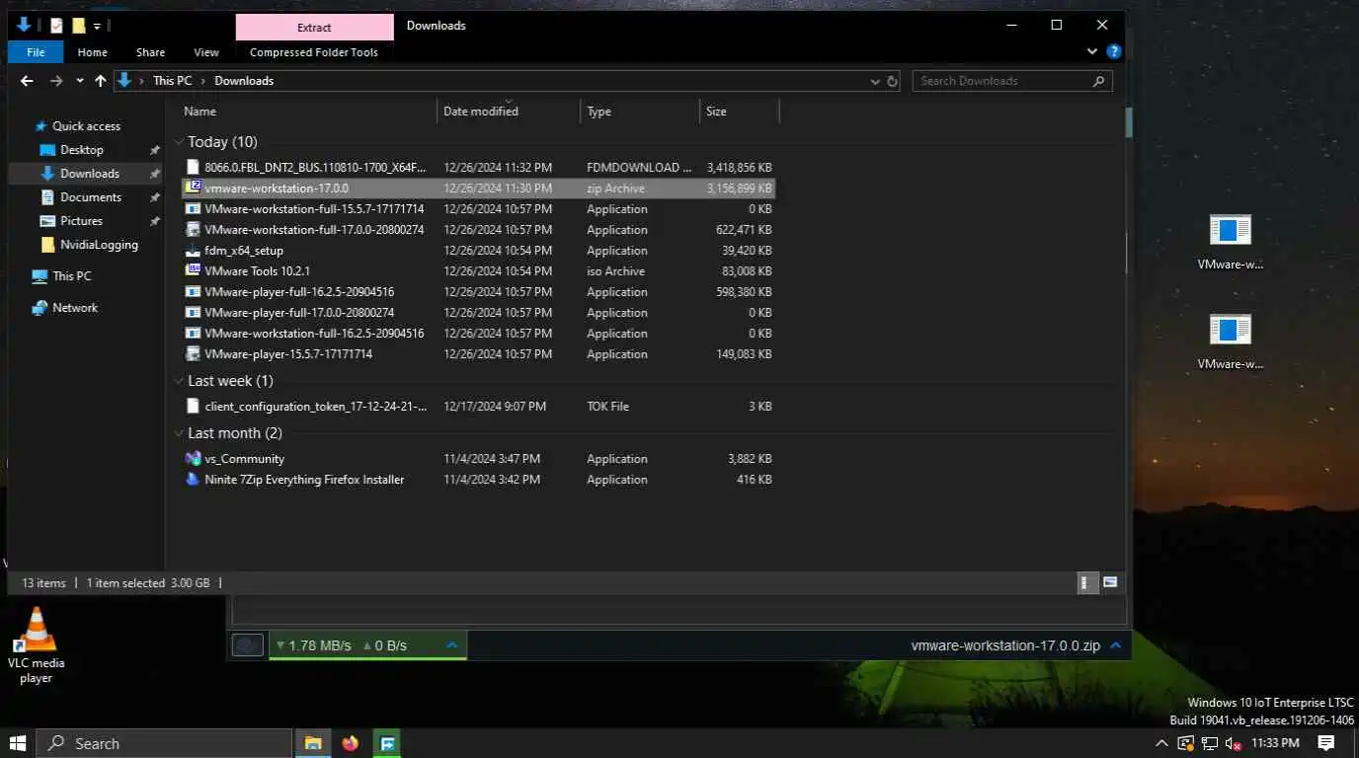This screenshot has height=758, width=1359.
Task: Toggle snail mode in Free Download Manager
Action: tap(248, 645)
